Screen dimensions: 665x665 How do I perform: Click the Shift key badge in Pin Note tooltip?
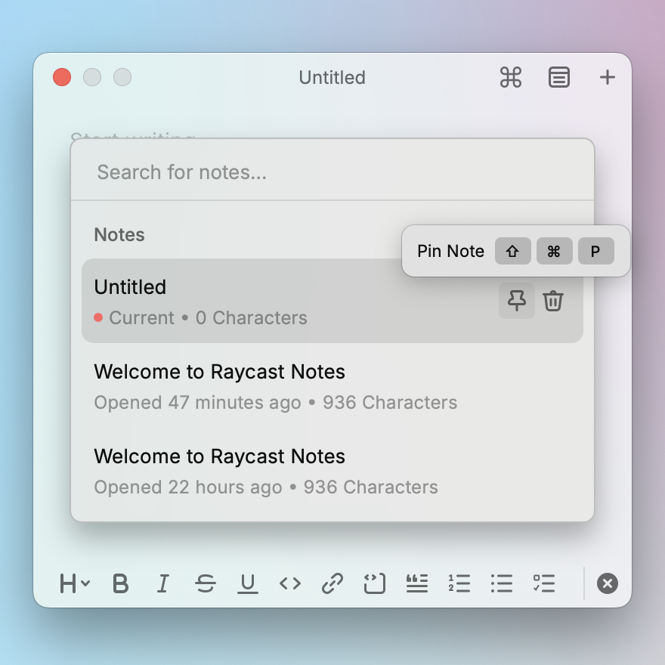[513, 251]
